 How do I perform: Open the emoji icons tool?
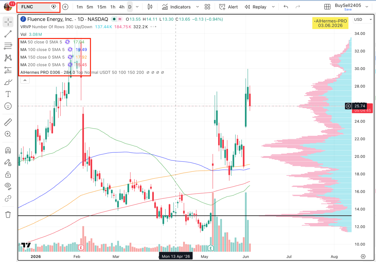coord(8,106)
